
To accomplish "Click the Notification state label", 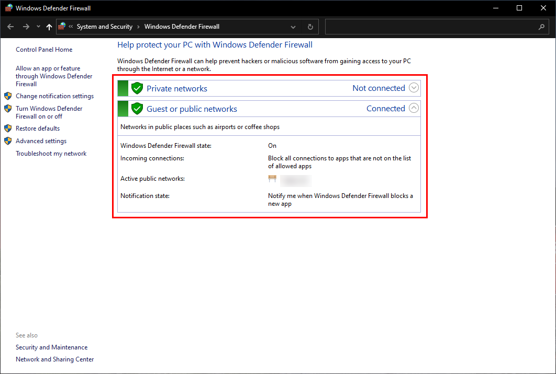I will pos(144,196).
